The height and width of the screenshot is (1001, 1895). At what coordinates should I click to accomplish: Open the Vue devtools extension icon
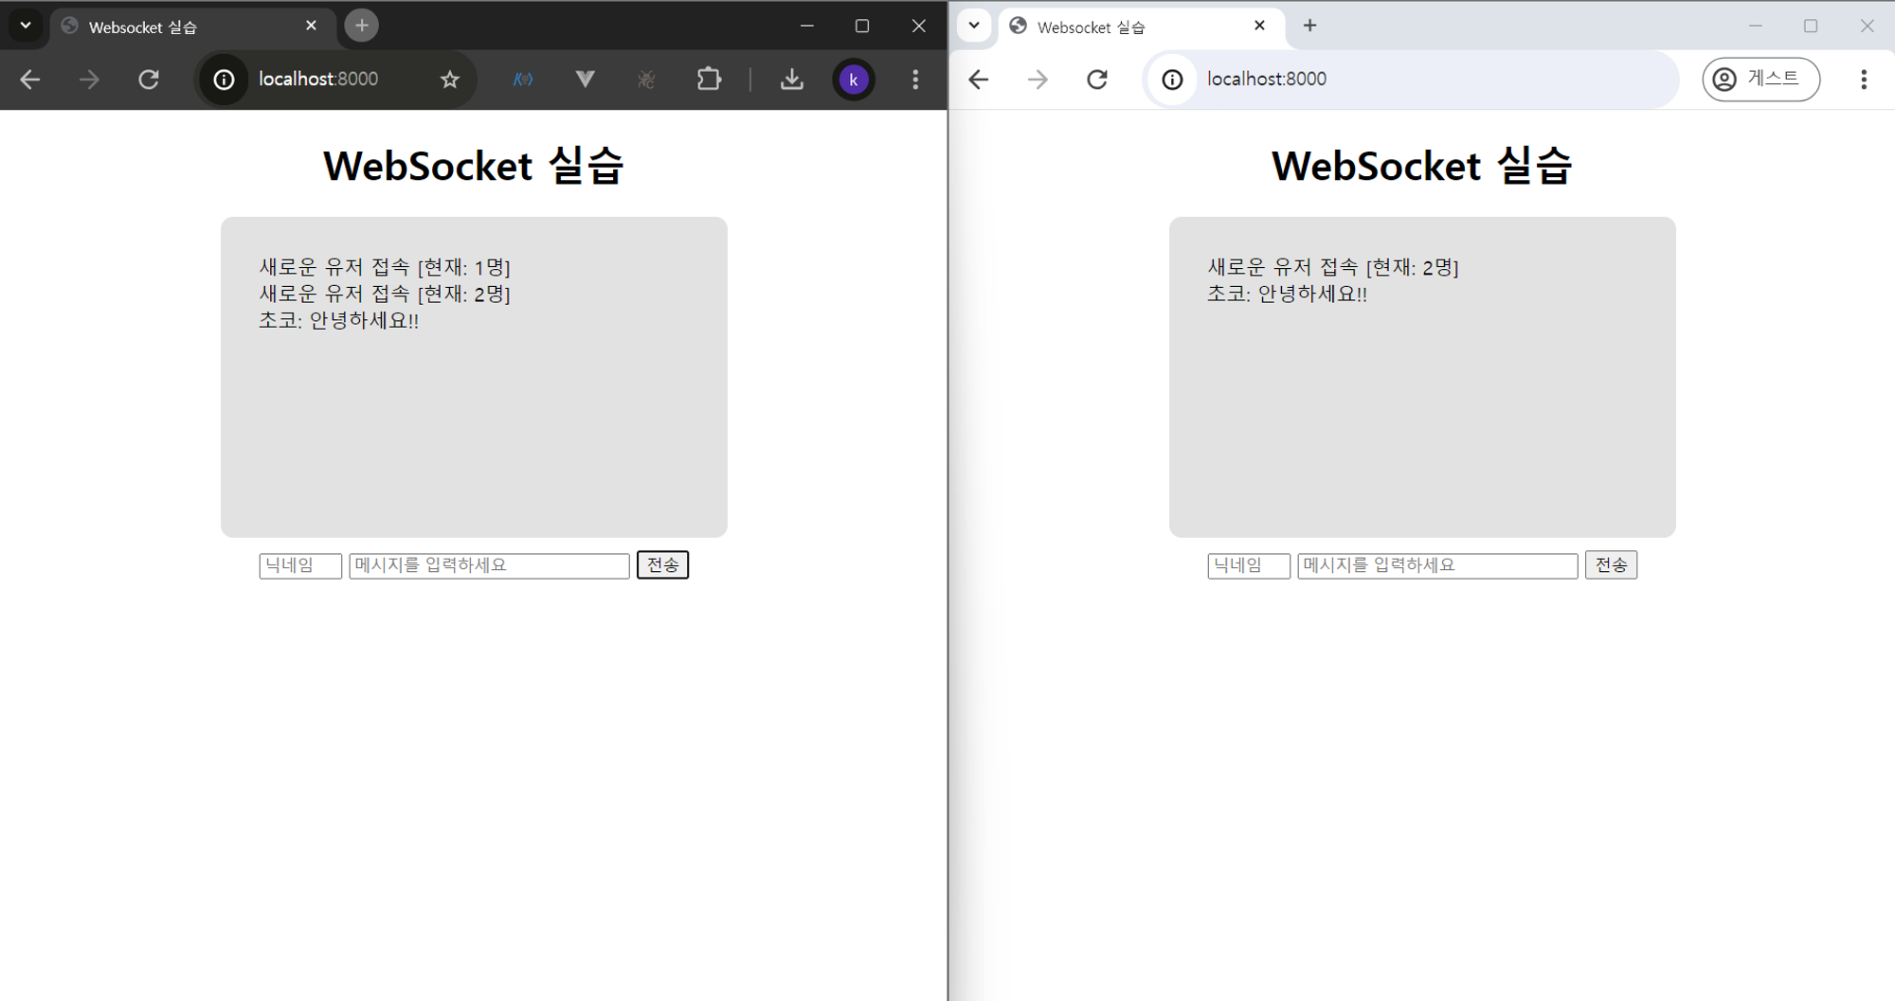click(x=585, y=80)
